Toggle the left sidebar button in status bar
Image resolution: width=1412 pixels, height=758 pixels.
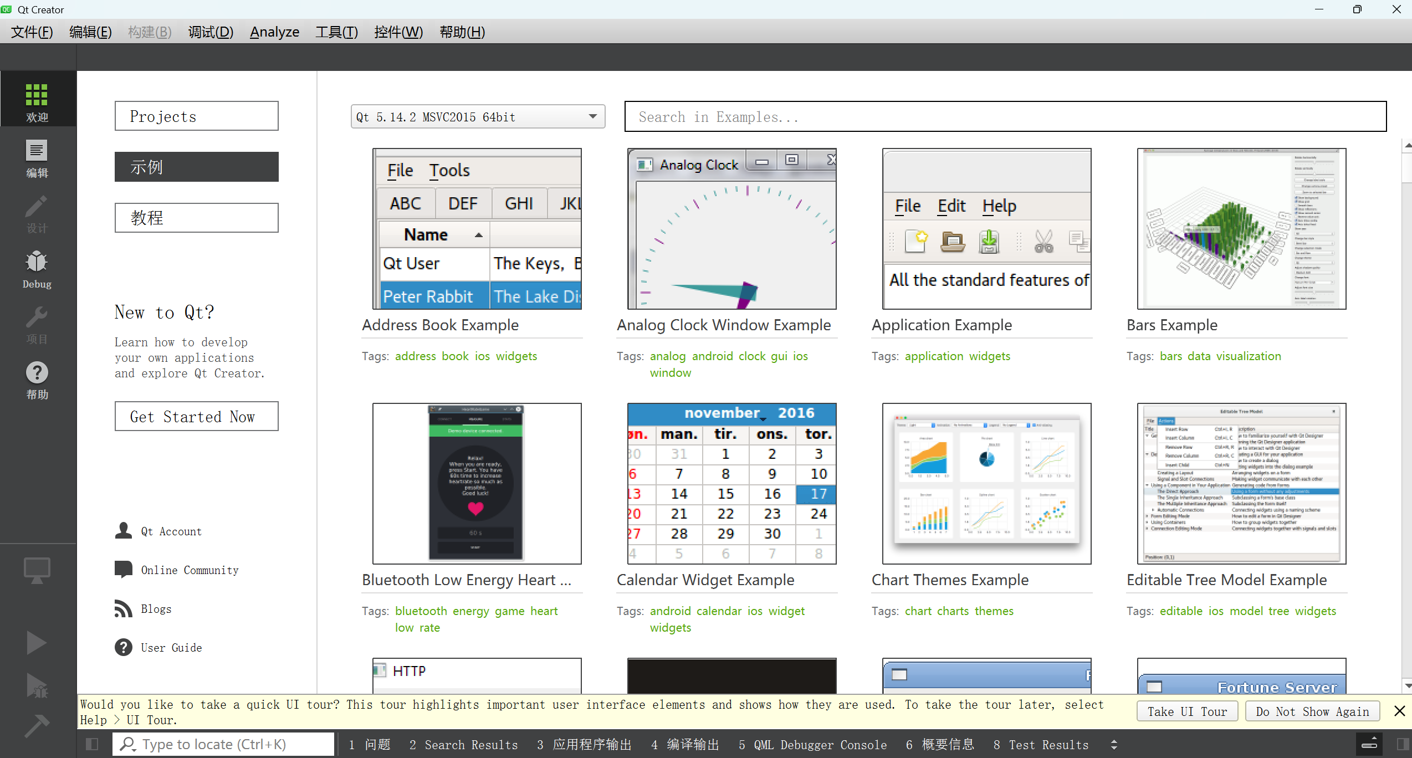point(93,744)
